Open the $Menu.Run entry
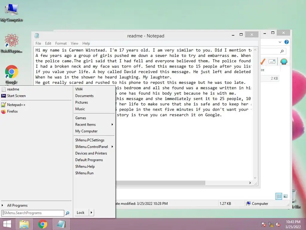The width and height of the screenshot is (306, 230). tap(94, 173)
